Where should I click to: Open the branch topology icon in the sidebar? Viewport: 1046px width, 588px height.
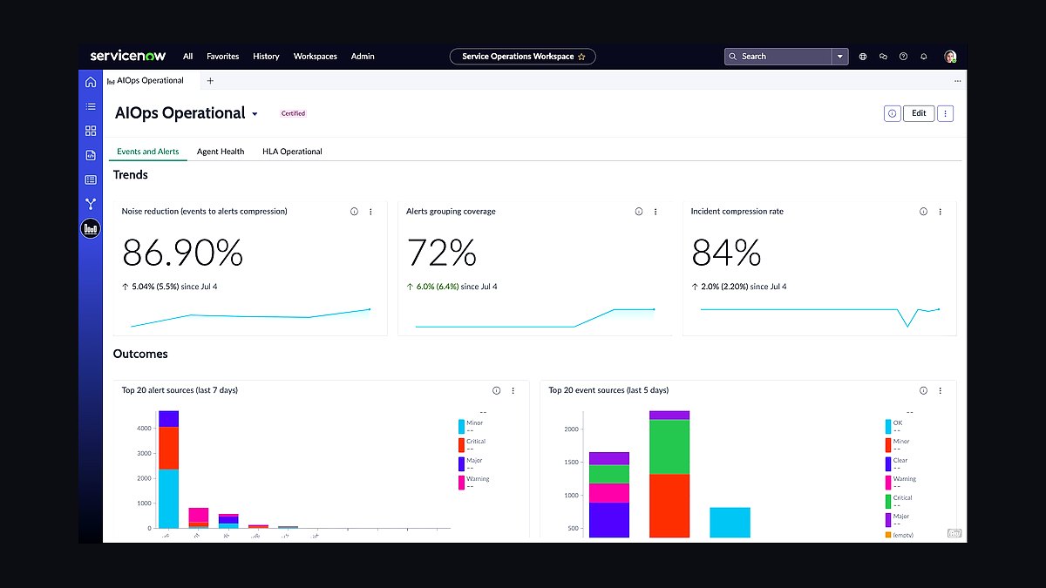(x=91, y=204)
